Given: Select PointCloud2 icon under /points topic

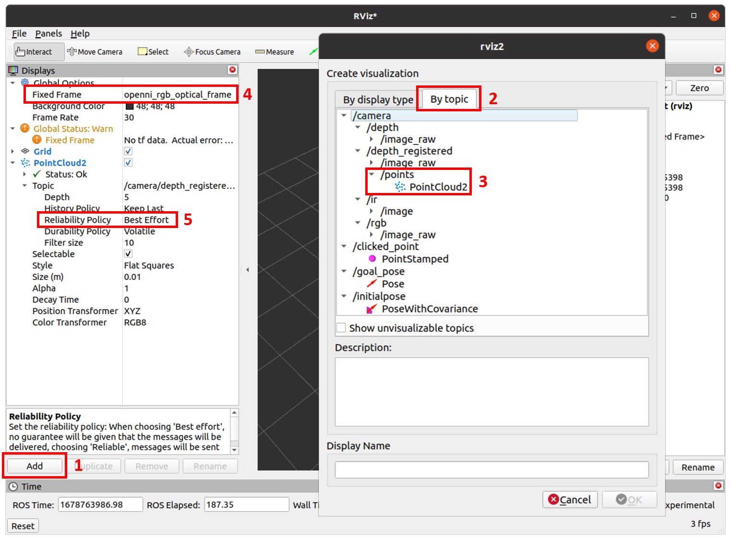Looking at the screenshot, I should click(400, 187).
